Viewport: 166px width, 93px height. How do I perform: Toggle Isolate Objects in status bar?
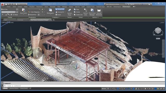158,89
